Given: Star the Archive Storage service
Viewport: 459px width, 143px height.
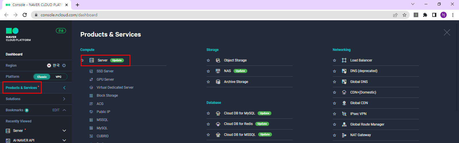Looking at the screenshot, I should coord(208,82).
